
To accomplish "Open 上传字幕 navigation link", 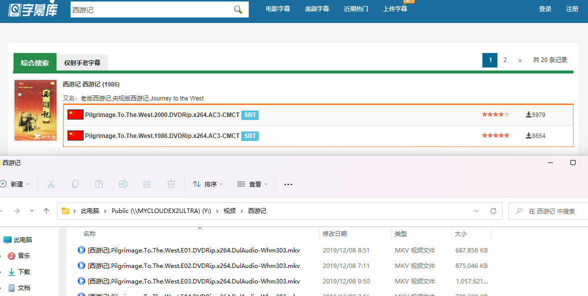I will (395, 9).
